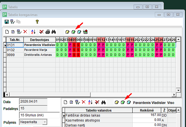Select employee row 0131 Pavardenis Vladislav
Screen dimensions: 186x127
pos(91,45)
